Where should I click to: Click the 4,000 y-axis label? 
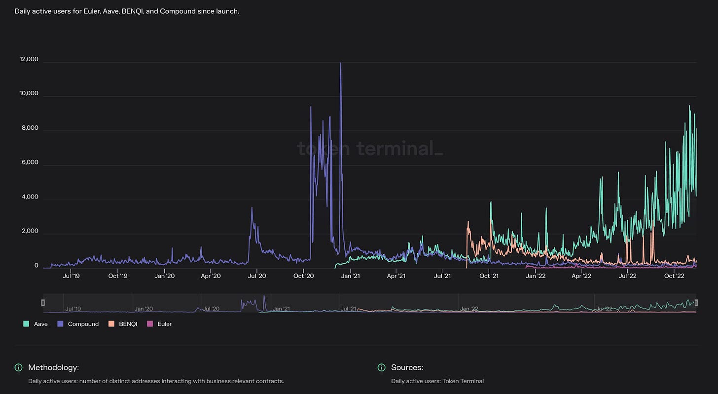(30, 197)
